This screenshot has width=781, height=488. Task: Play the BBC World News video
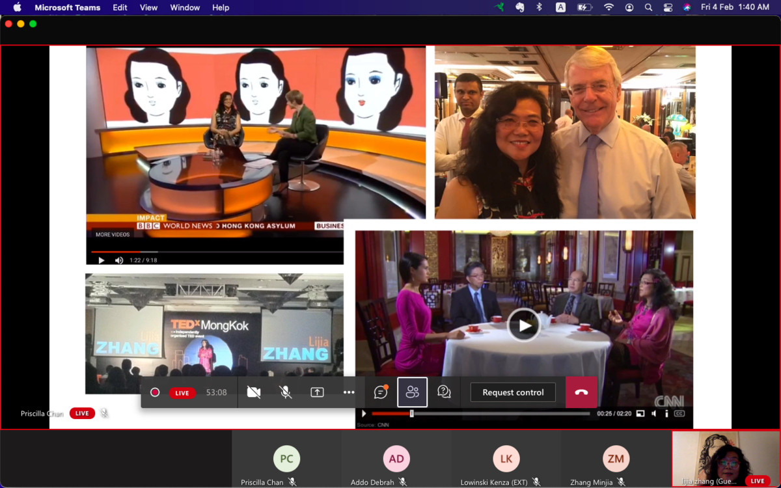point(101,260)
